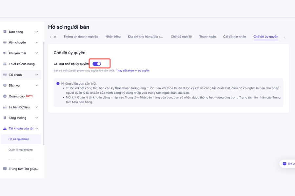295x196 pixels.
Task: Switch to the Thanh toán tab
Action: [207, 37]
